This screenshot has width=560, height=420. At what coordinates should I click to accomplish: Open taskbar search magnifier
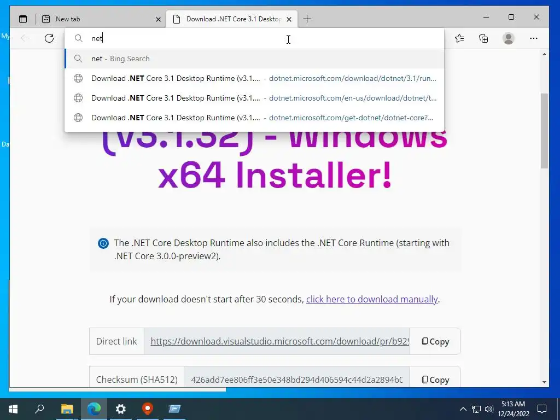pos(39,409)
